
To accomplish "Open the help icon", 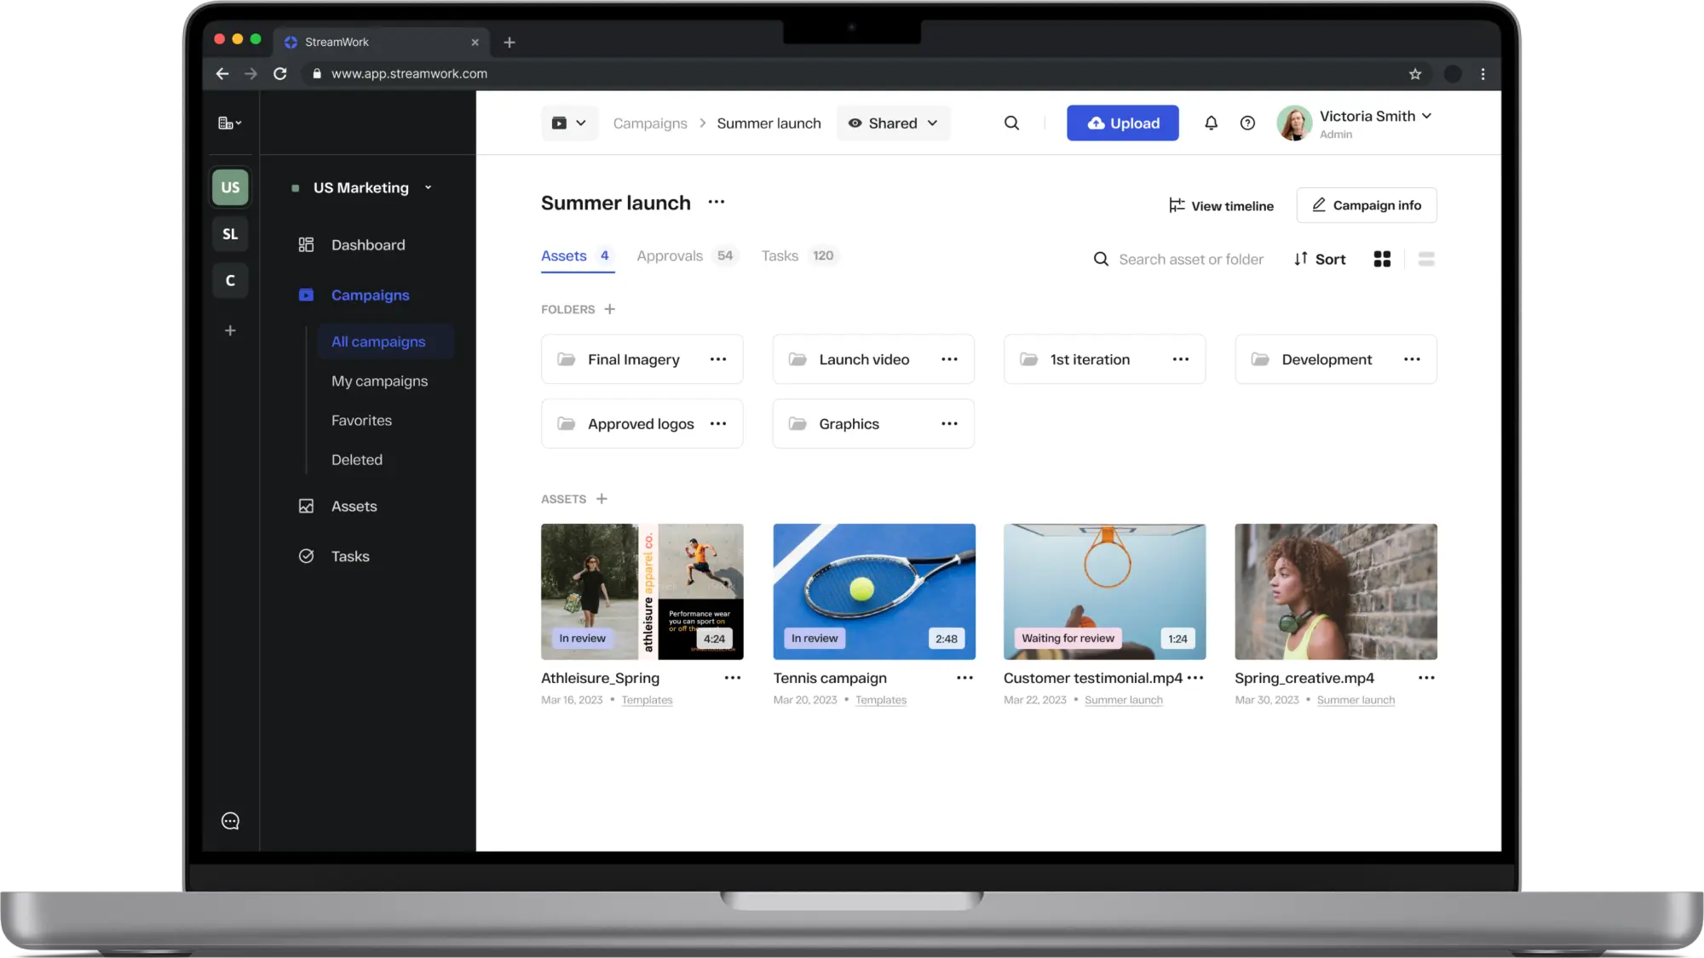I will tap(1248, 123).
